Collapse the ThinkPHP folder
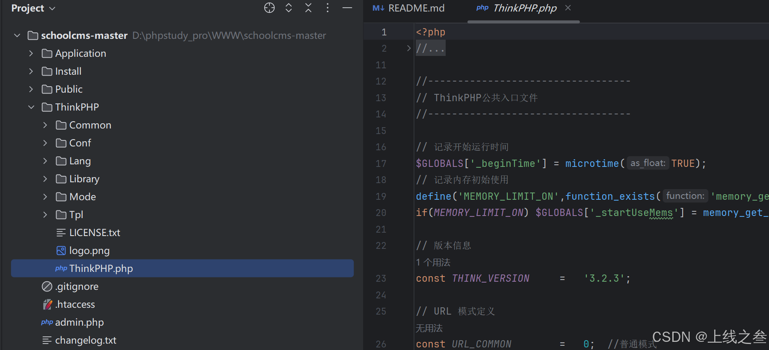Viewport: 769px width, 350px height. click(31, 107)
